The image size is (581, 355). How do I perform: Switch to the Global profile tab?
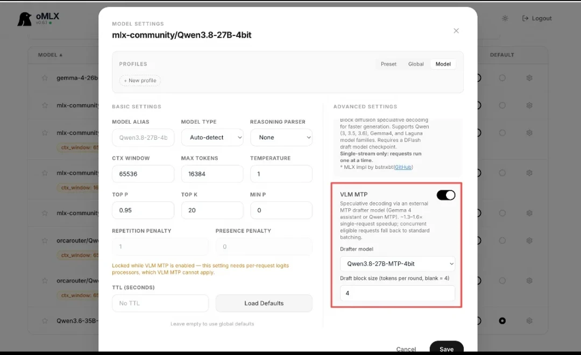[x=416, y=64]
